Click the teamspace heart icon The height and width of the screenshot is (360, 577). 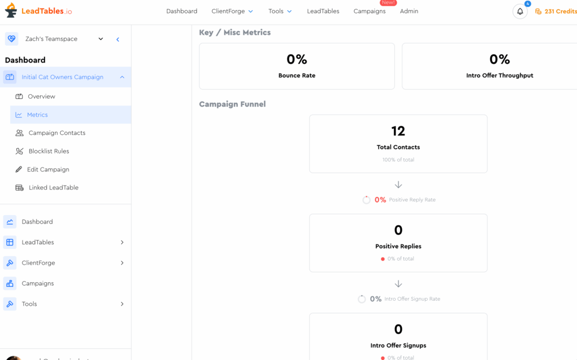[x=11, y=39]
